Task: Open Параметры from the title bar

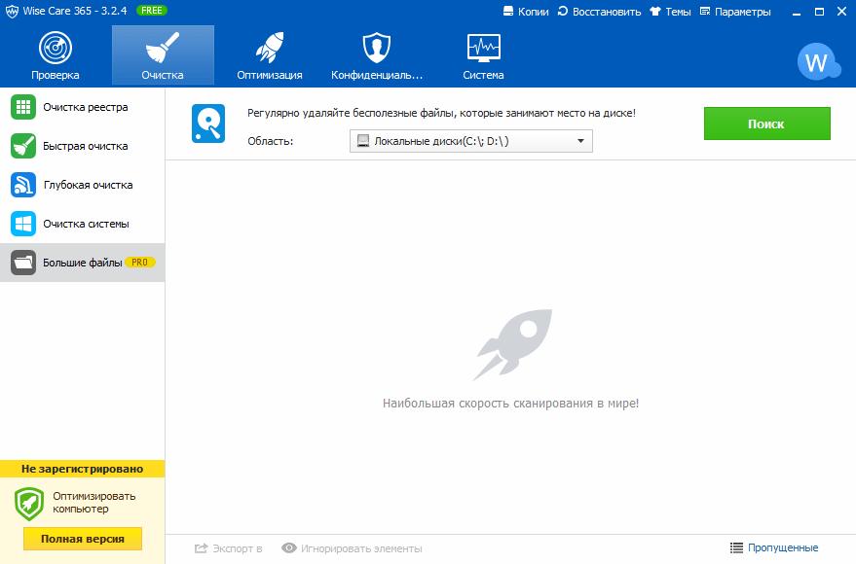Action: (743, 12)
